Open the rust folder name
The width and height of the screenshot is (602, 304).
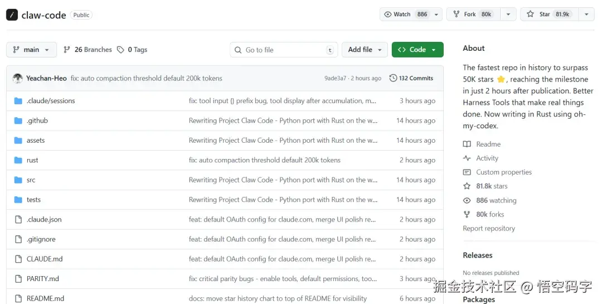click(32, 160)
